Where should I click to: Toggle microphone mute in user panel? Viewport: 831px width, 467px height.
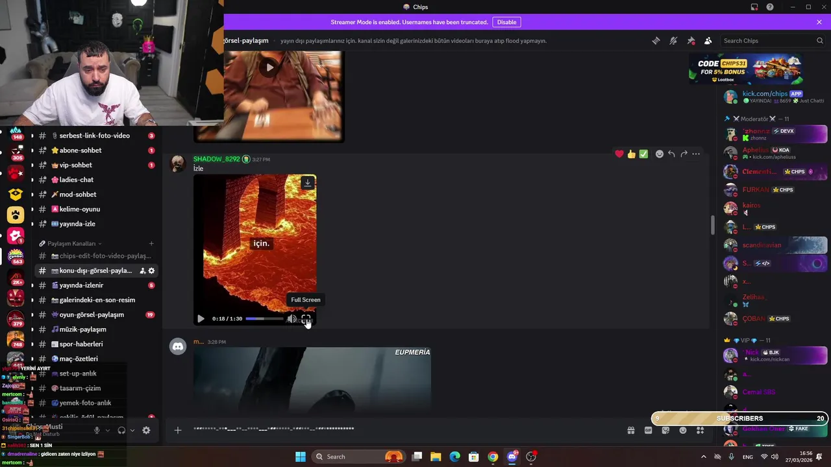pos(97,430)
